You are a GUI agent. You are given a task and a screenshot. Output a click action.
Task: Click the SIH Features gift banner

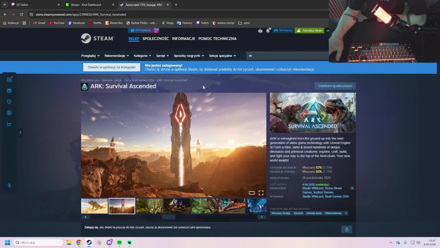coord(144,30)
